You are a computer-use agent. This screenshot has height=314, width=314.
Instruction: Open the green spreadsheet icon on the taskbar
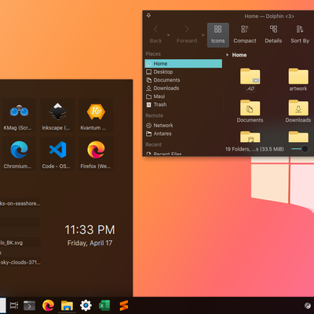tap(104, 305)
